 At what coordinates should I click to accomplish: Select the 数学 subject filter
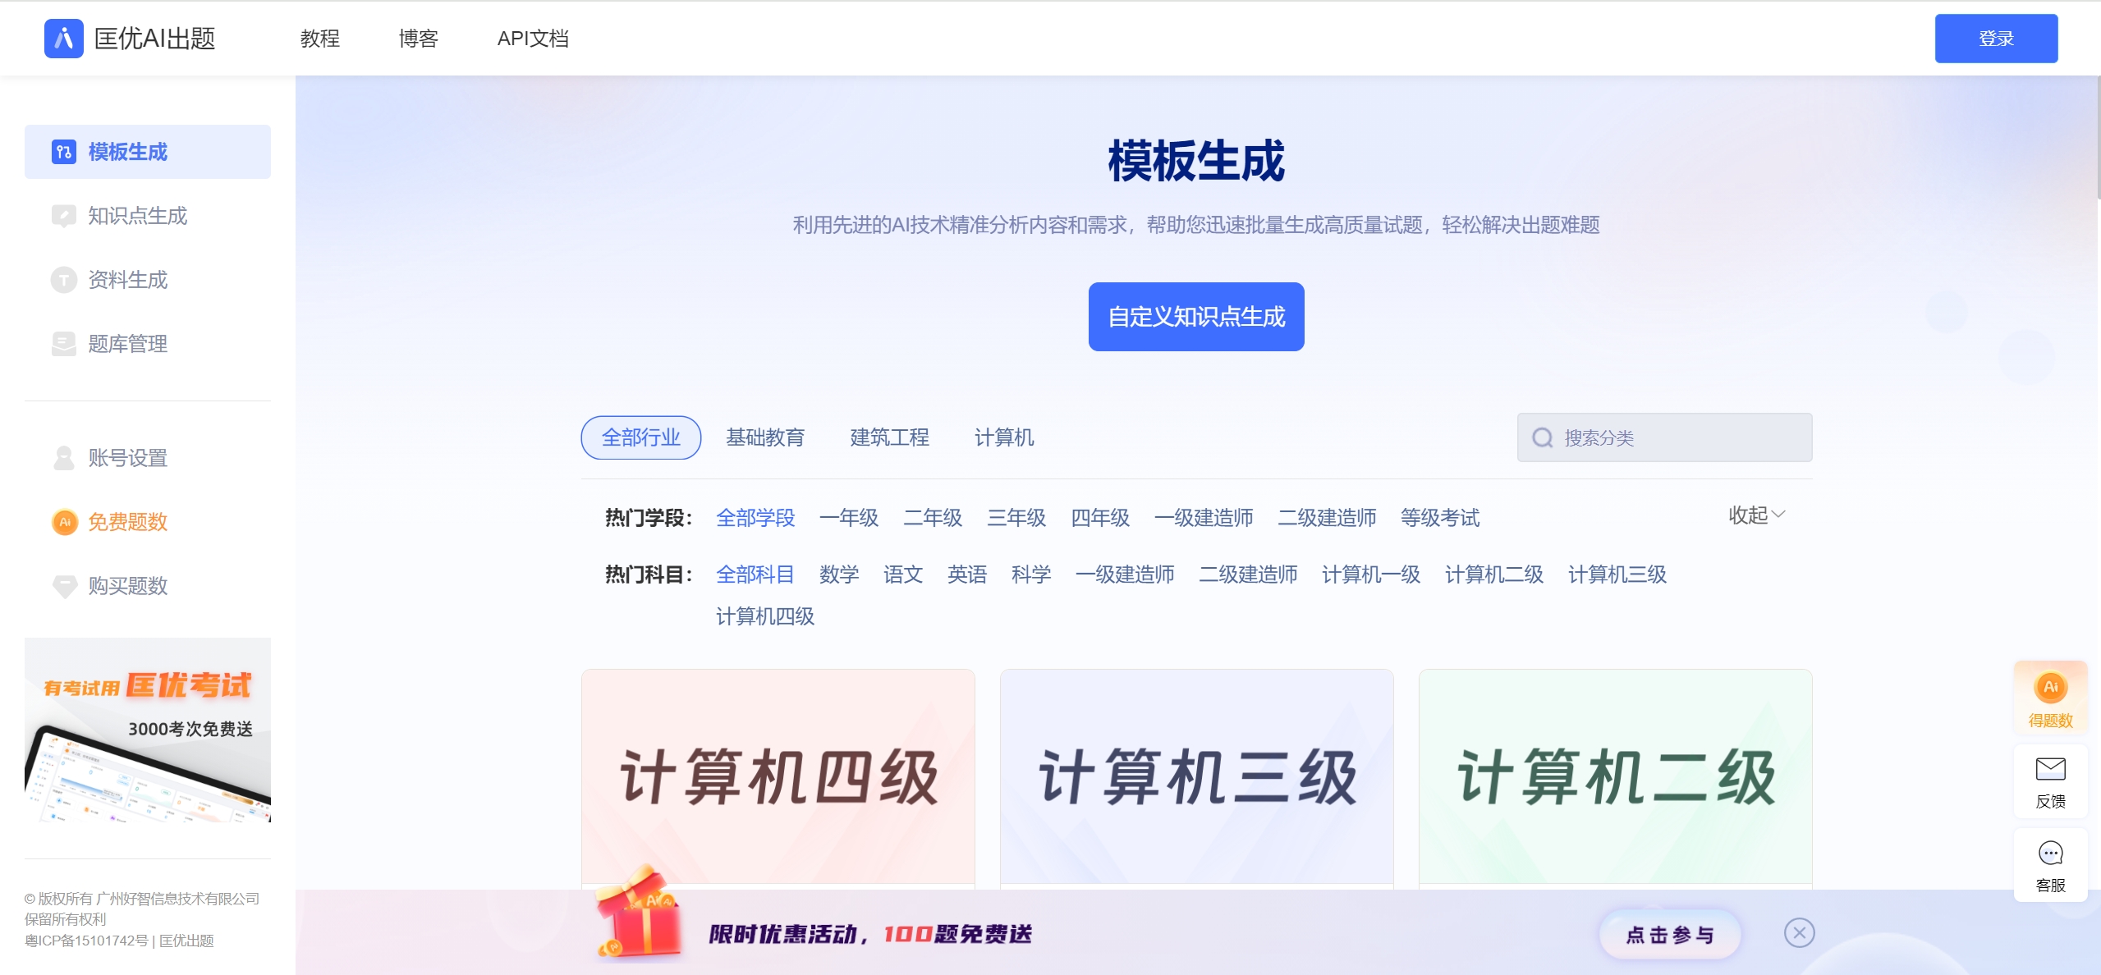(838, 574)
